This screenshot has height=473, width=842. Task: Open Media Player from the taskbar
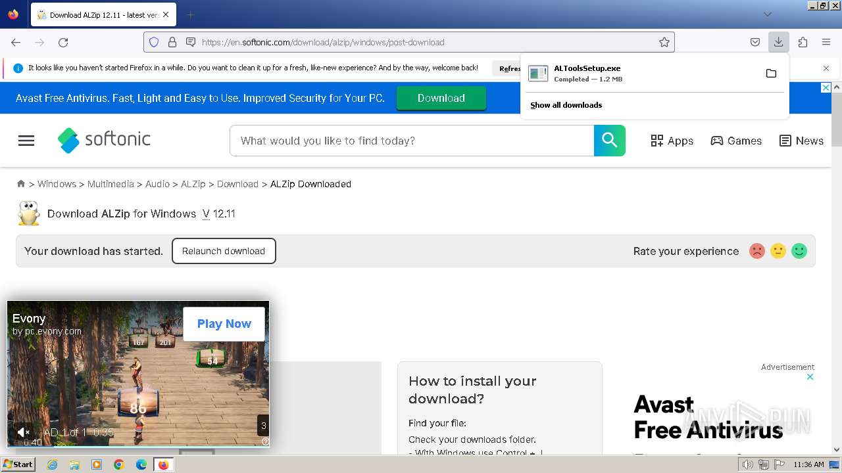97,464
